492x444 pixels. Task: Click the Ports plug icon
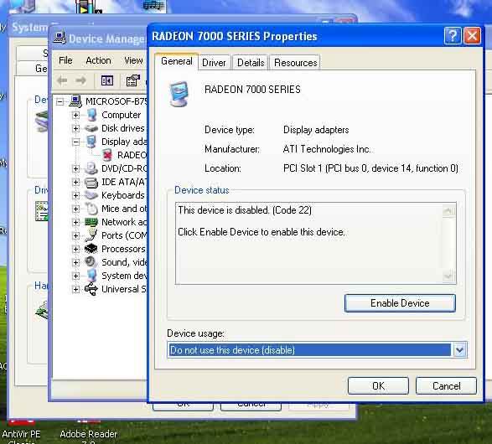91,235
